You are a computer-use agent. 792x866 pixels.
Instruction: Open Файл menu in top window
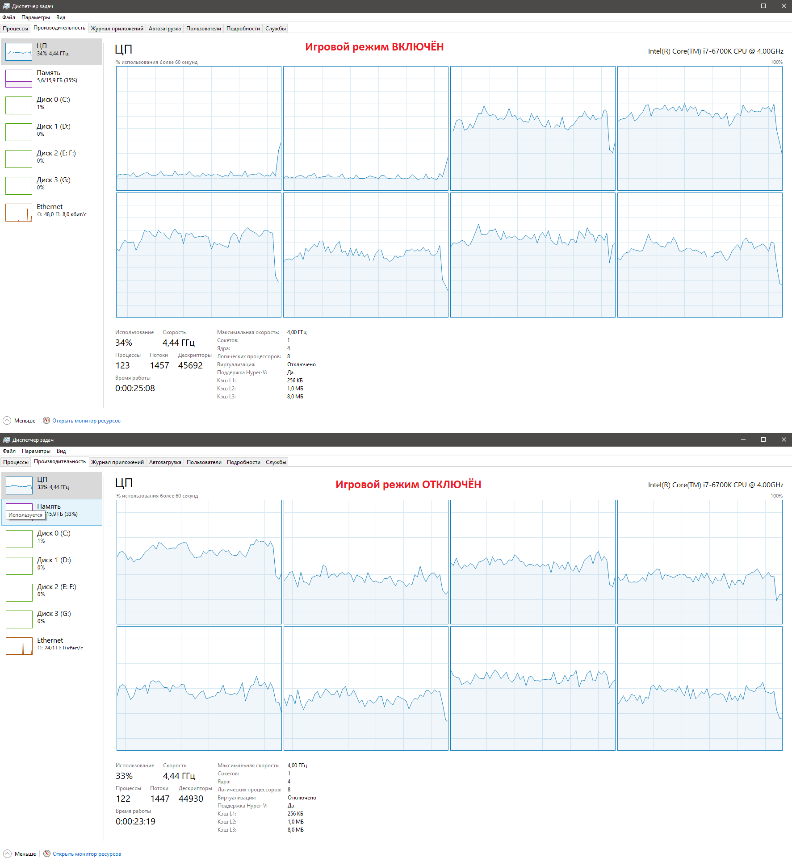coord(9,17)
